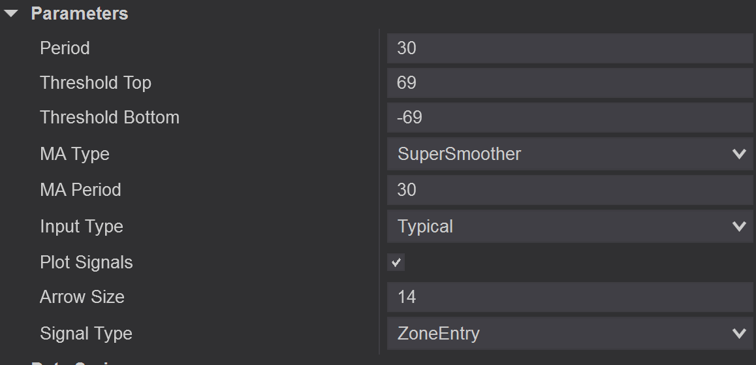Click the Signal Type chevron arrow
This screenshot has height=365, width=756.
739,334
